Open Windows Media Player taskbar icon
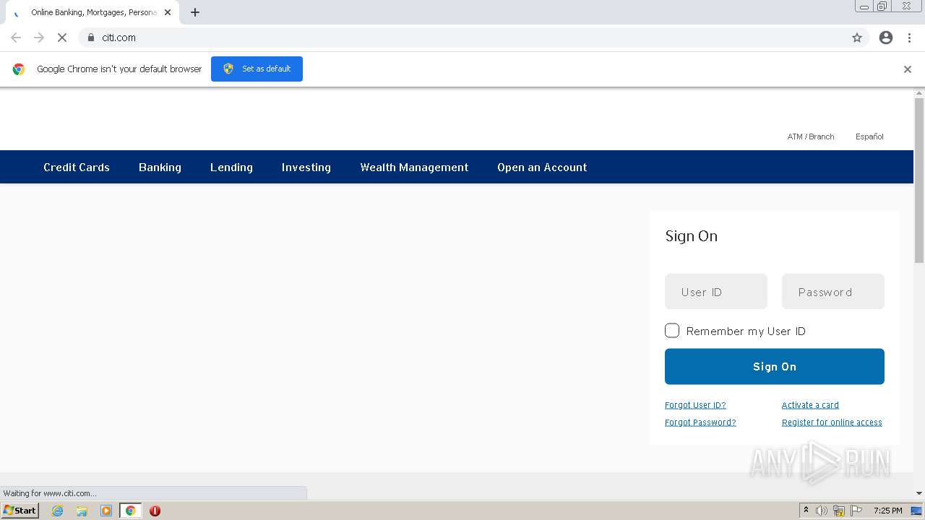The width and height of the screenshot is (925, 520). (106, 511)
